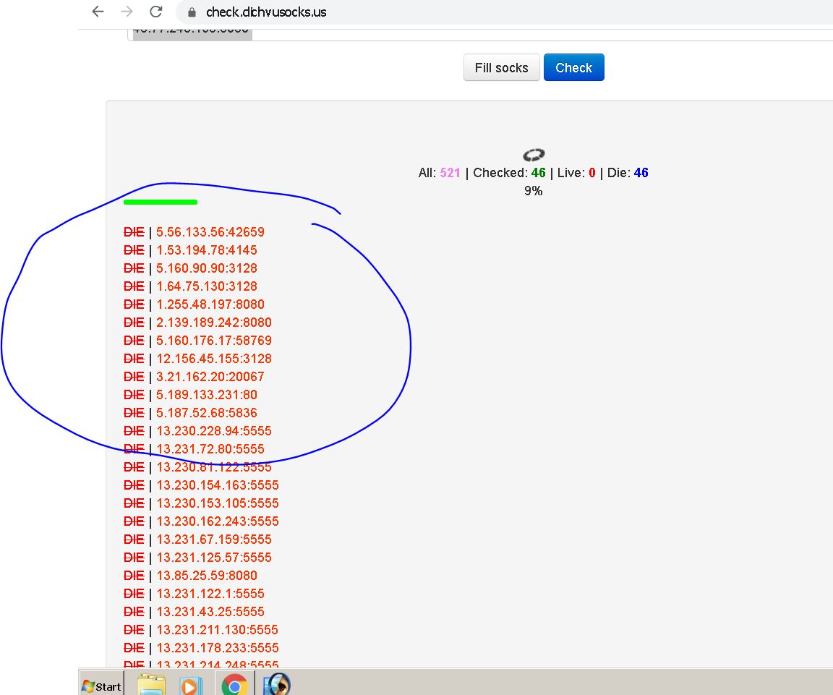Open the eye magnifier app in taskbar
Screen dimensions: 833x695
click(x=277, y=684)
